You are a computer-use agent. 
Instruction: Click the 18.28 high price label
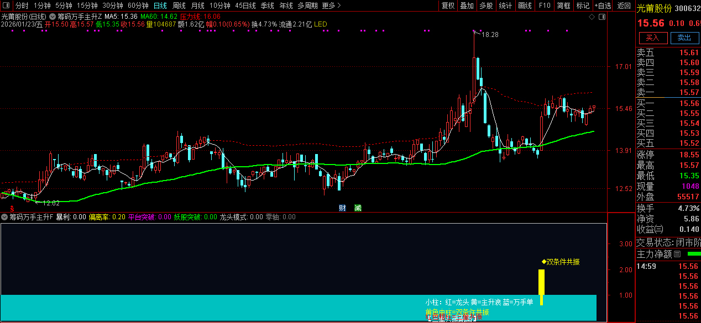tap(490, 35)
